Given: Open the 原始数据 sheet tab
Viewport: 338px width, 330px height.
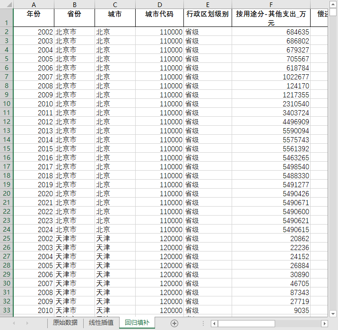Looking at the screenshot, I should tap(65, 322).
